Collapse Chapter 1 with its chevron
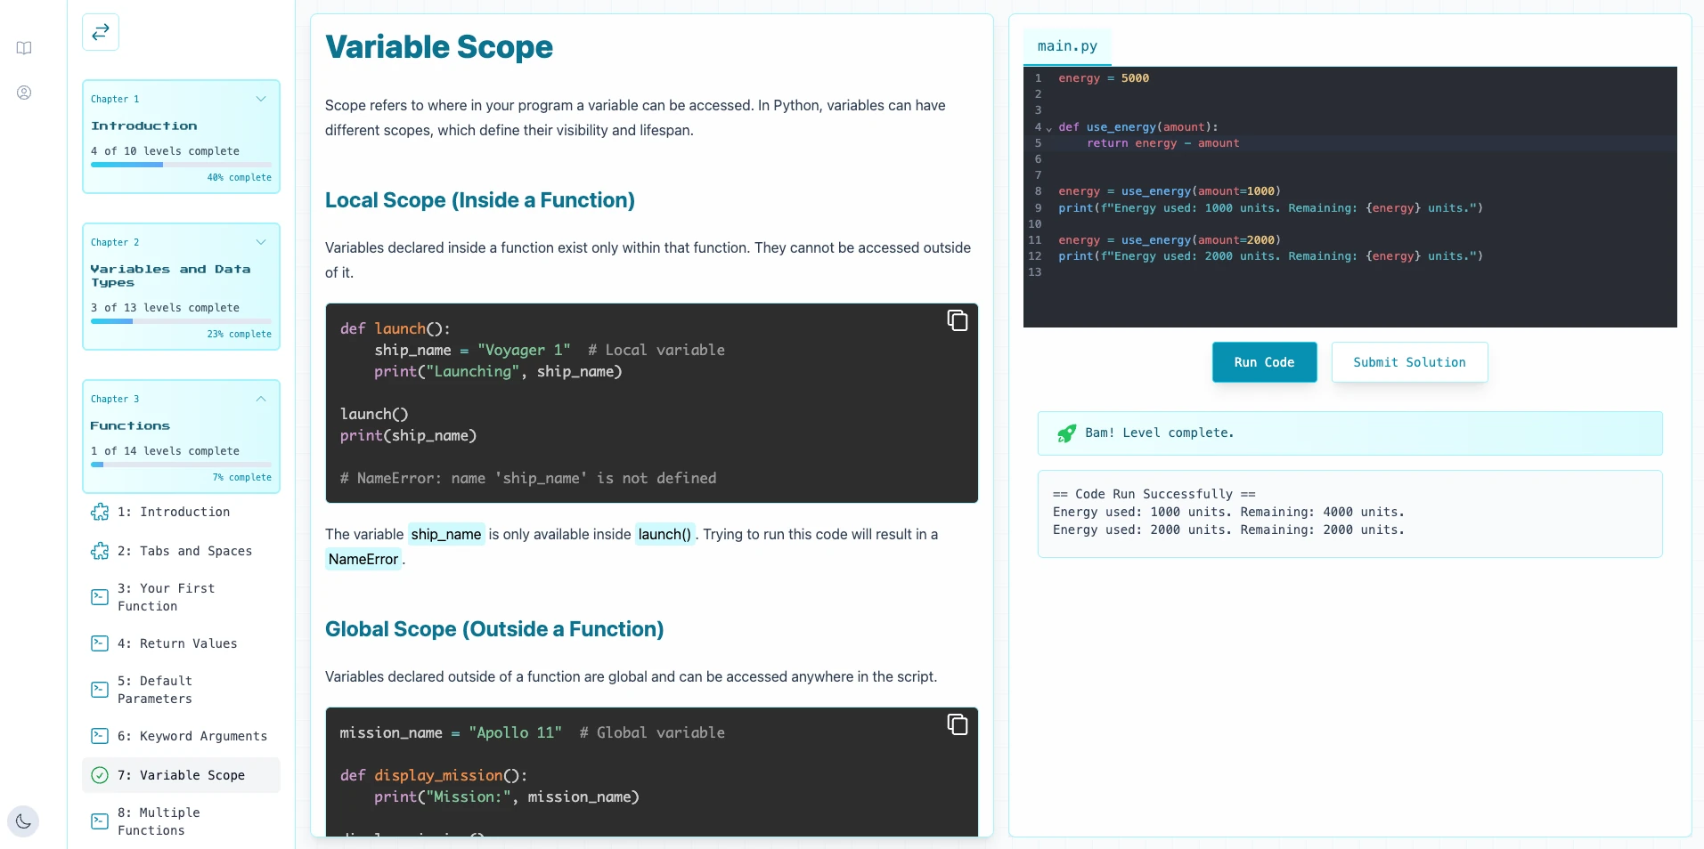 click(261, 99)
